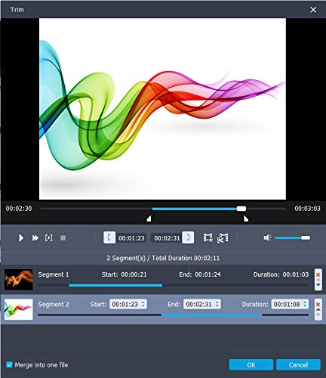Image resolution: width=326 pixels, height=378 pixels.
Task: Add a new segment with film-plus icon
Action: [x=208, y=237]
